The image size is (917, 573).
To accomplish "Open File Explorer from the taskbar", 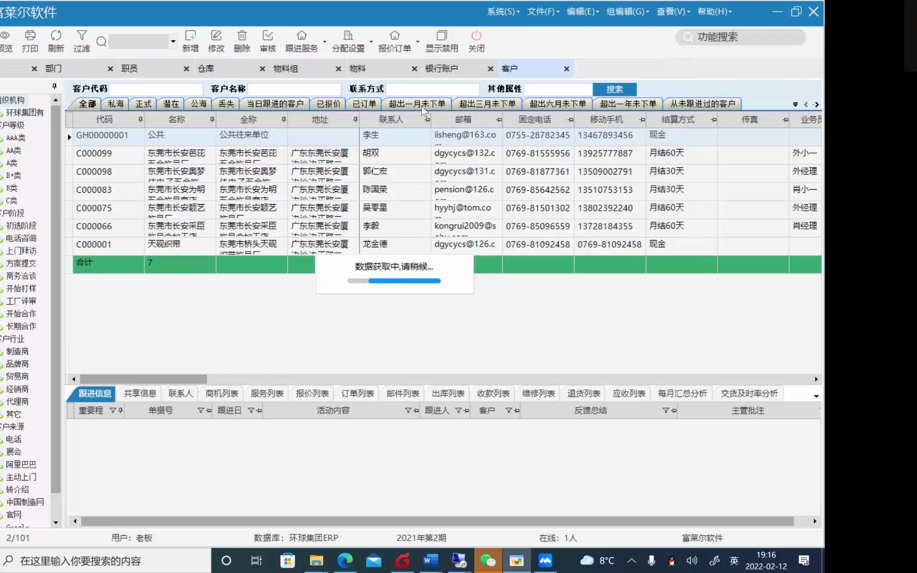I will 316,560.
